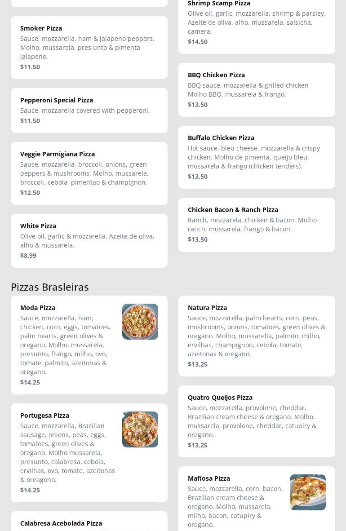Viewport: 346px width, 531px height.
Task: Open the Moda Pizza photo thumbnail
Action: pos(140,321)
